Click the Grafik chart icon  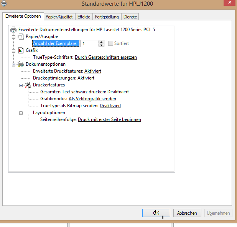[21, 50]
